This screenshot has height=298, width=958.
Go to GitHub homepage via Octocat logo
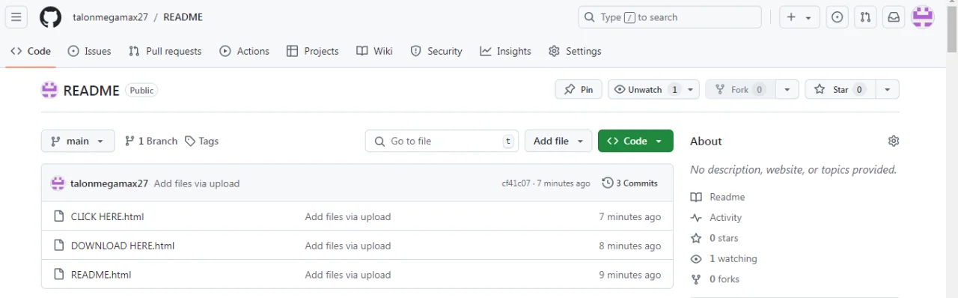[50, 17]
